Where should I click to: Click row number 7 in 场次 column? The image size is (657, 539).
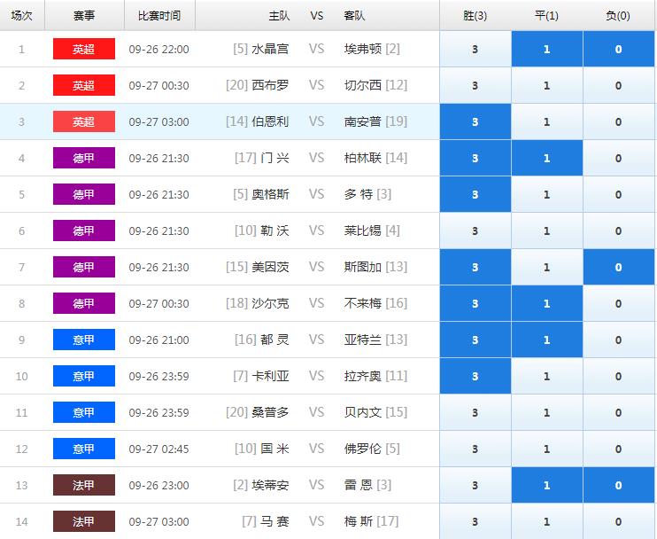(x=22, y=267)
